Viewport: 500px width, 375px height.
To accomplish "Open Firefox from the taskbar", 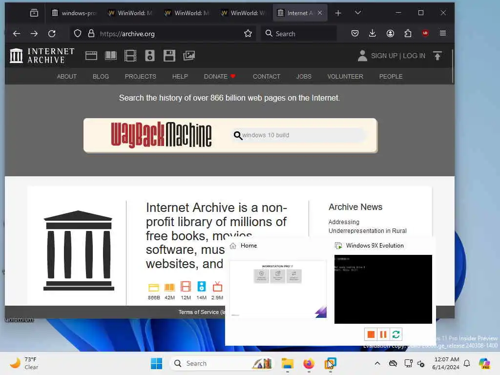I will click(309, 363).
